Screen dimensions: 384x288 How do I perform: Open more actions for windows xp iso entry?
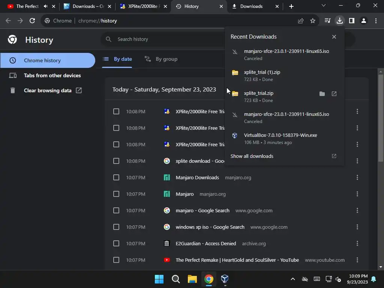point(357,227)
